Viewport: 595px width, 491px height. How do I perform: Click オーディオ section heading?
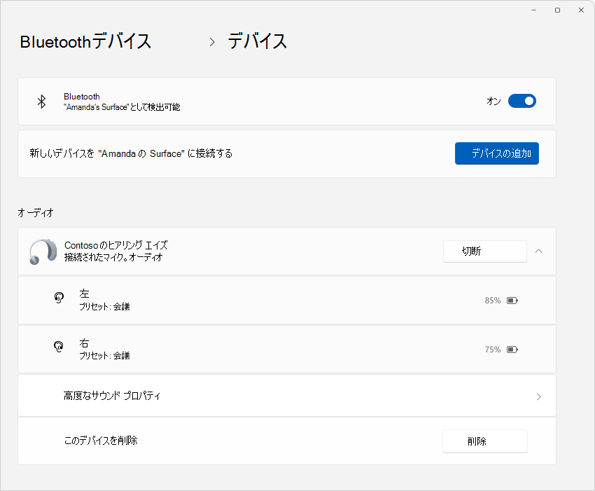point(35,213)
